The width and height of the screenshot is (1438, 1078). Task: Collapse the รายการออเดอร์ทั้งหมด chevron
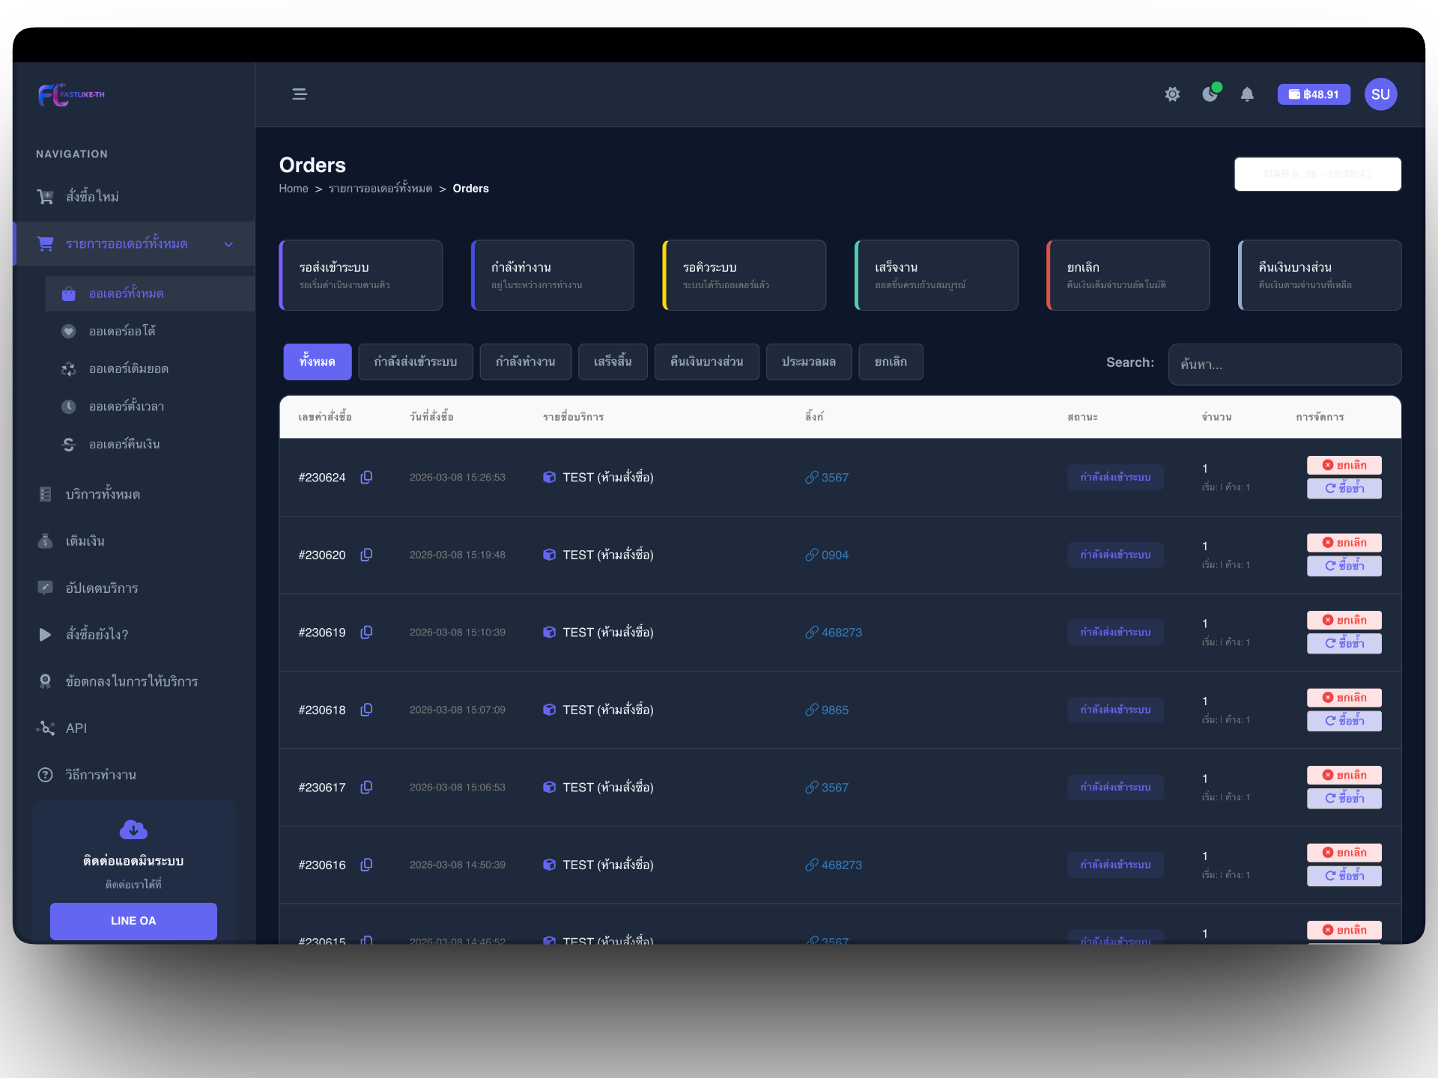(228, 244)
